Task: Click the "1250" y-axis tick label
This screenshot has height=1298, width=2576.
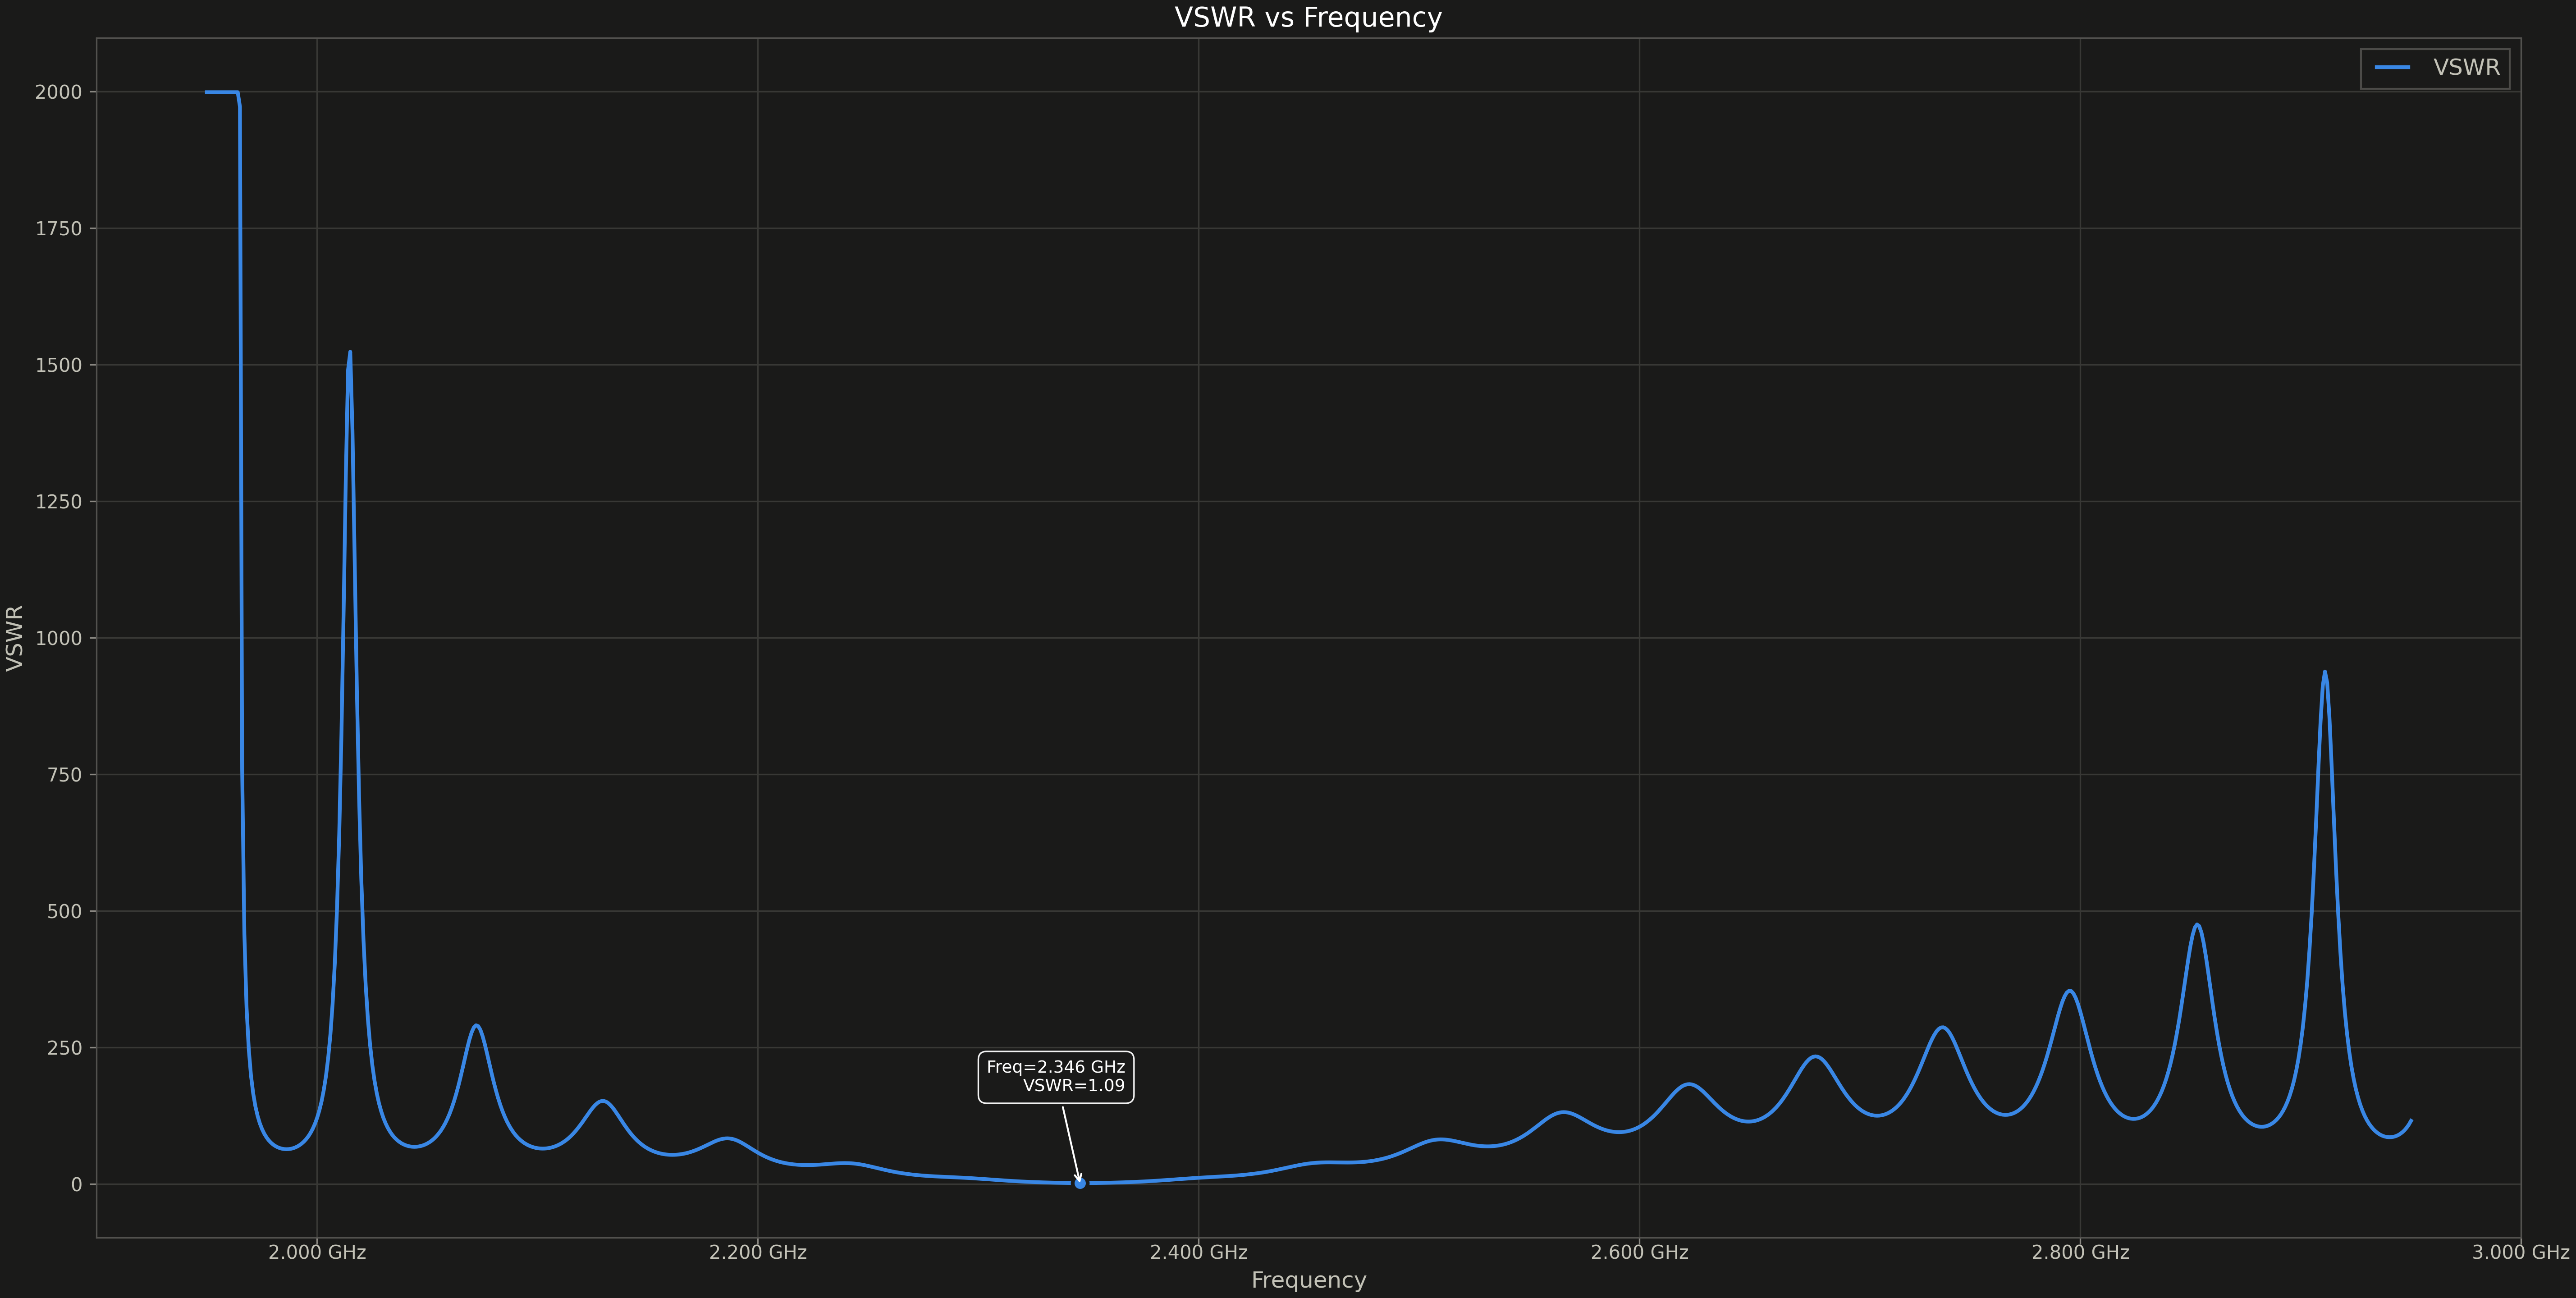Action: 58,502
